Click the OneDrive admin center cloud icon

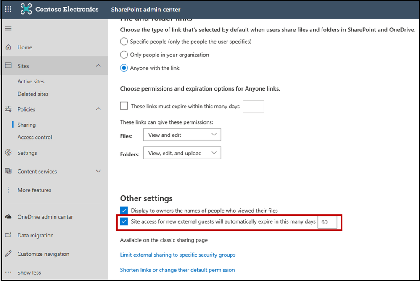point(8,217)
